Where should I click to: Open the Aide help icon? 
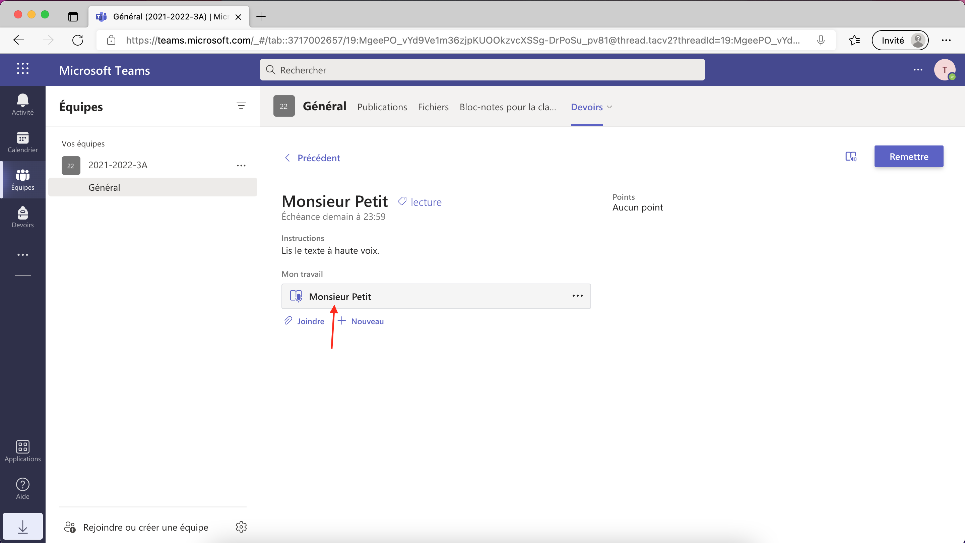click(x=22, y=489)
